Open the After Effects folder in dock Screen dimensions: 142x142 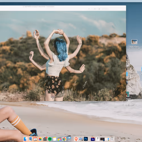click(93, 139)
